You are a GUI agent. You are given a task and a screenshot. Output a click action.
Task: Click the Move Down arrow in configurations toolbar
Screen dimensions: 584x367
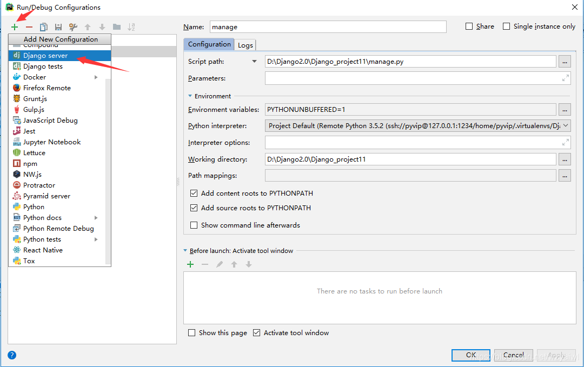click(x=102, y=27)
